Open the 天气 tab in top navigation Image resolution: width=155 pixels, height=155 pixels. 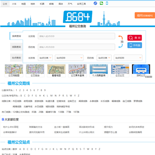click(x=70, y=4)
